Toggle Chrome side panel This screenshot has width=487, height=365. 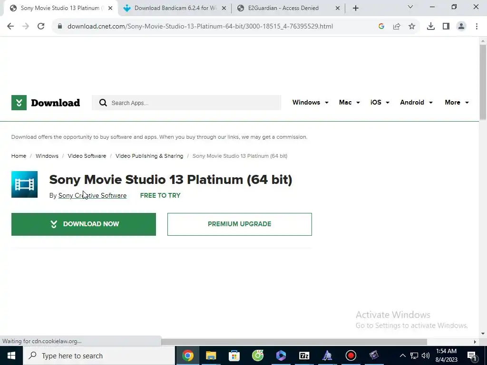coord(446,27)
